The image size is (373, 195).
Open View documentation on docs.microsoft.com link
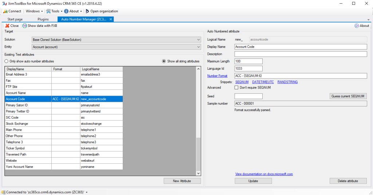tap(264, 174)
